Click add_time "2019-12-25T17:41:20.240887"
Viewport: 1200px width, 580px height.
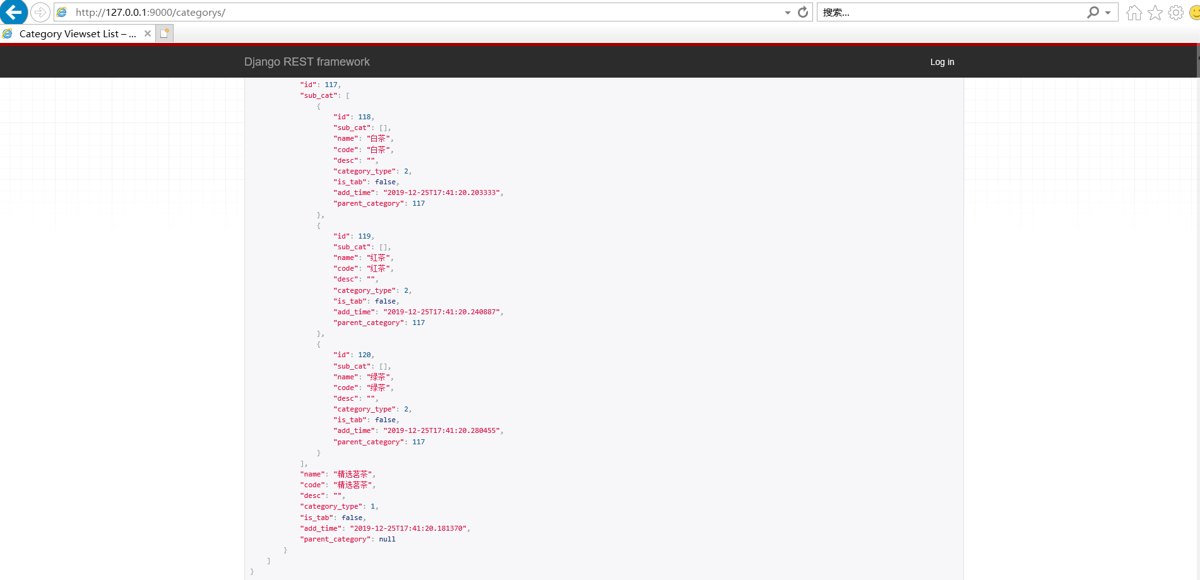(442, 312)
